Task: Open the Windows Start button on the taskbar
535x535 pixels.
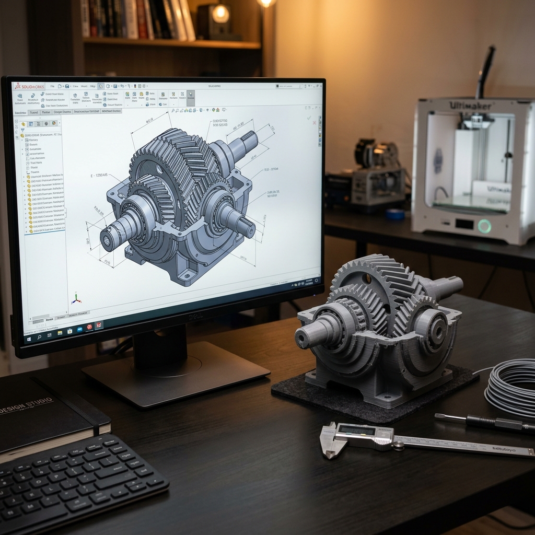Action: 29,339
